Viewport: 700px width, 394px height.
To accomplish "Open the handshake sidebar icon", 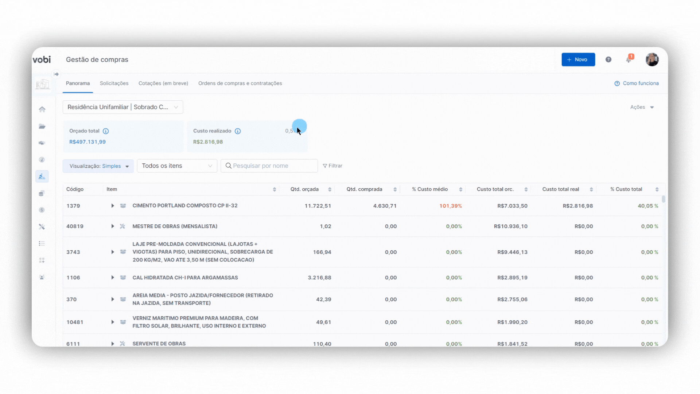I will [x=42, y=143].
